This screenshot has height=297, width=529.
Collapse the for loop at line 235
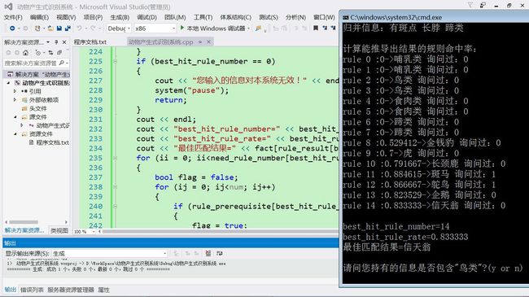tap(115, 158)
